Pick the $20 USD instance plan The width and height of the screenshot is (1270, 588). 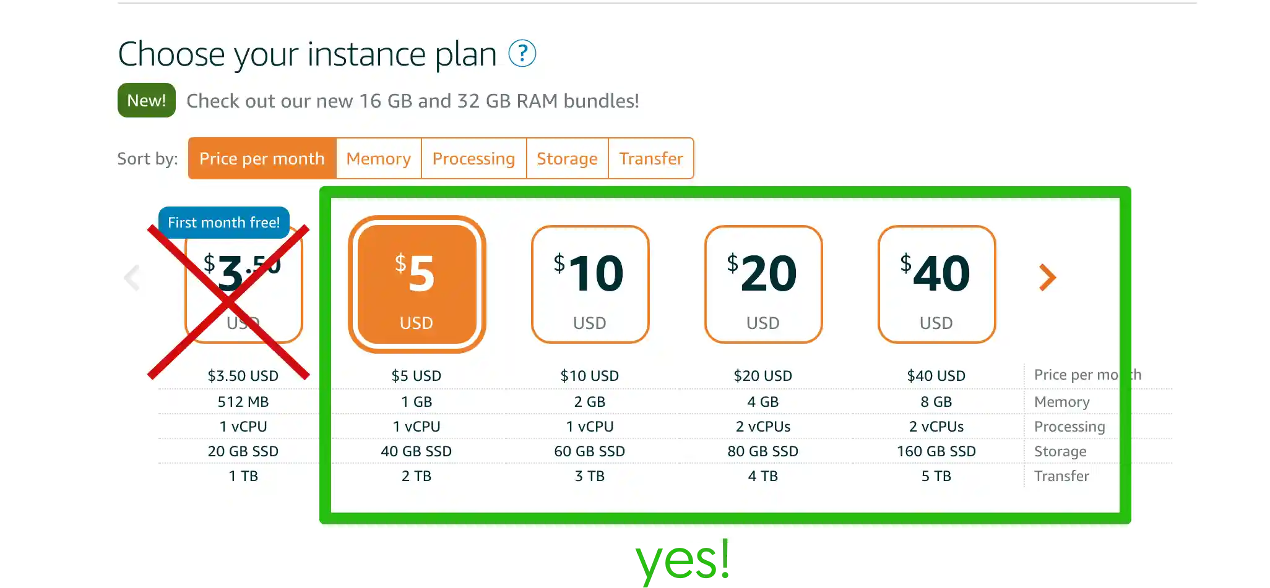click(763, 284)
